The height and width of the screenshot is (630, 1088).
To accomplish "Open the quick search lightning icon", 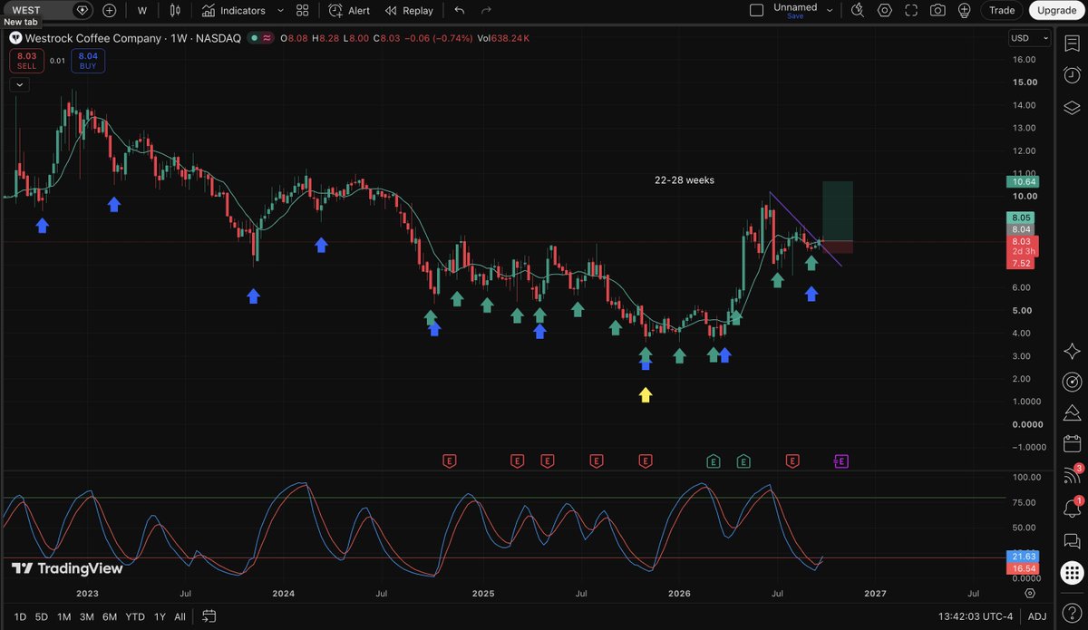I will 858,10.
